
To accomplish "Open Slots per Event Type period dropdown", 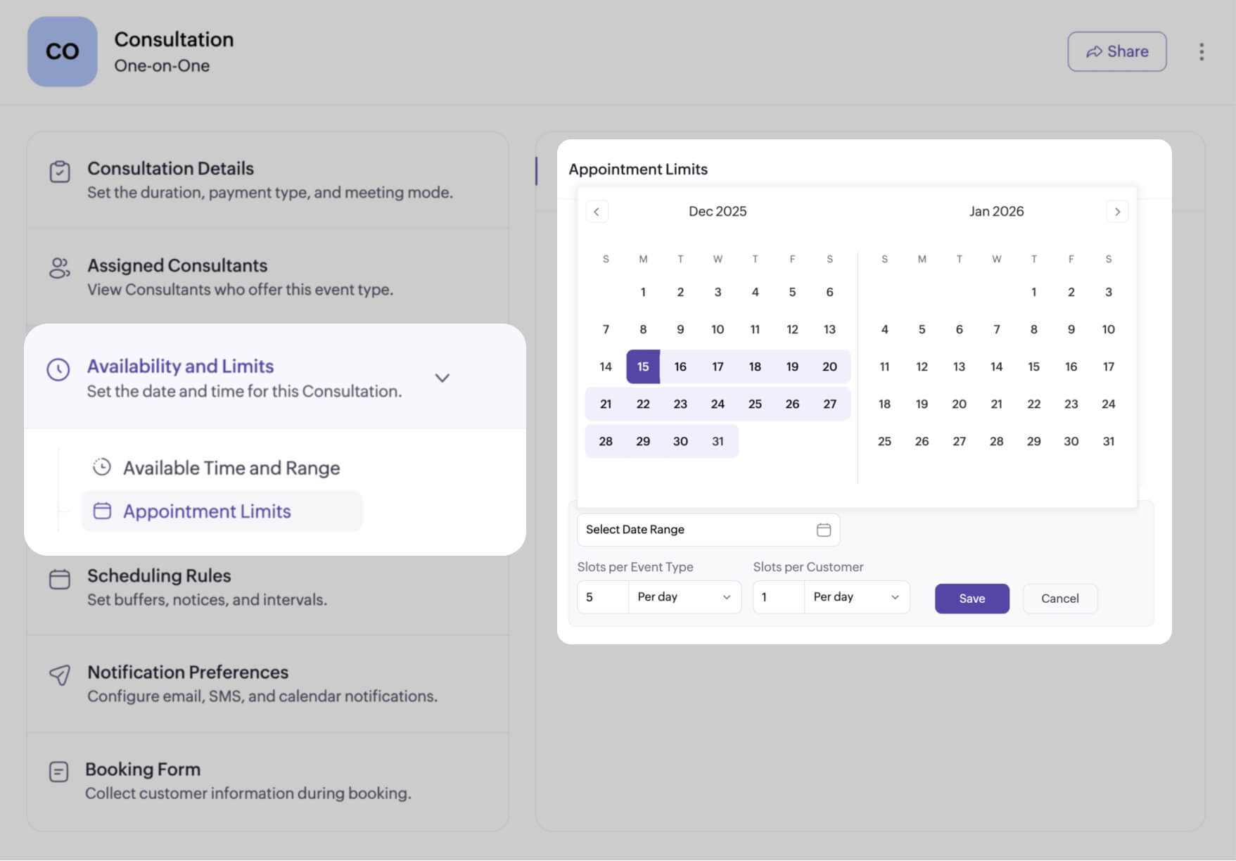I will 684,597.
